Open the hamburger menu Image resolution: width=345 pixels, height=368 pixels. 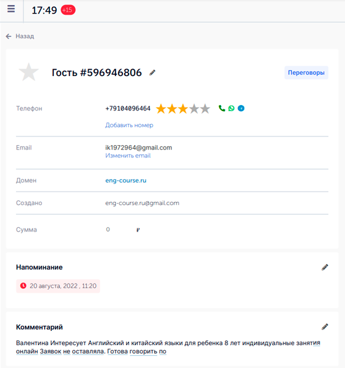11,9
